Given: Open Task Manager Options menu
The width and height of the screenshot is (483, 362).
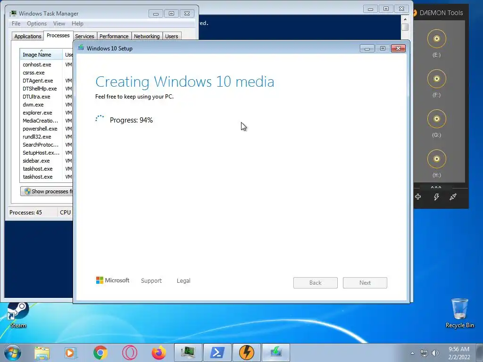Looking at the screenshot, I should pyautogui.click(x=37, y=24).
